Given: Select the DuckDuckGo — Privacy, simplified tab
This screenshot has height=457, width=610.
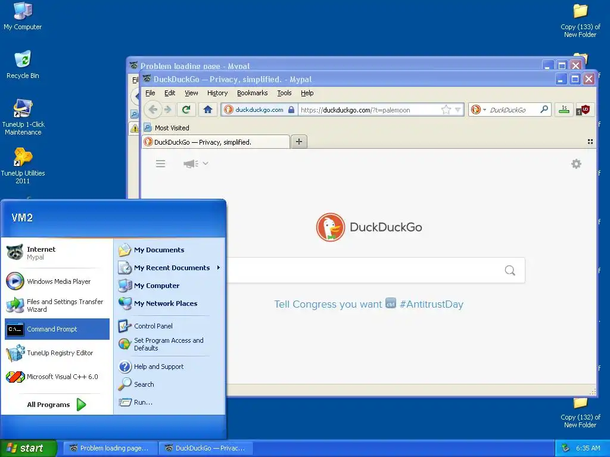Looking at the screenshot, I should tap(216, 142).
